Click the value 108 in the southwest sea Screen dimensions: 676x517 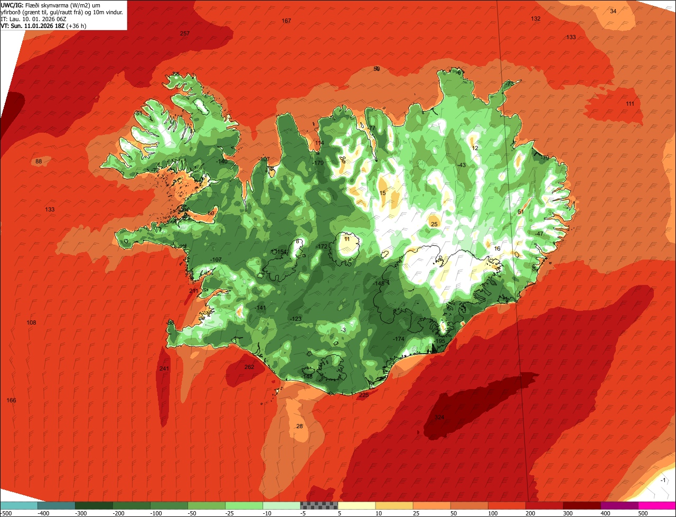(31, 322)
